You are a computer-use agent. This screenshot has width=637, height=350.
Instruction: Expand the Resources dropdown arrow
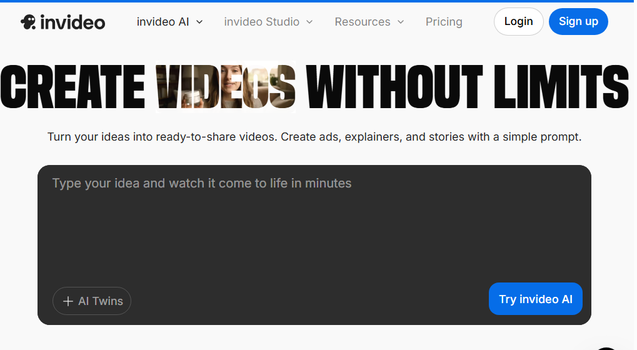401,22
